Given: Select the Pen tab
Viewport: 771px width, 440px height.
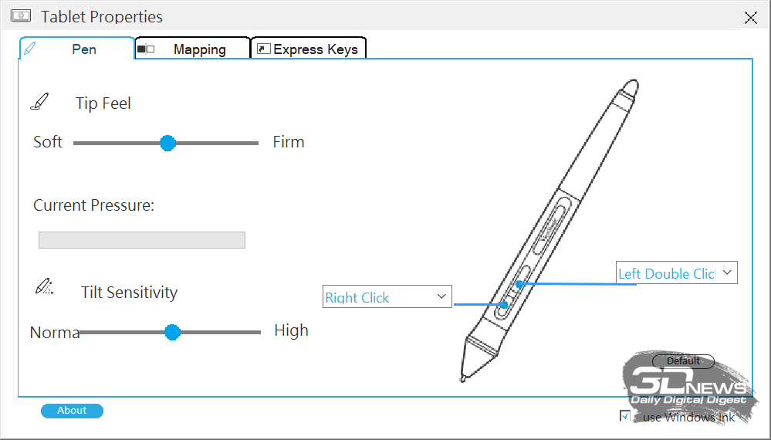Looking at the screenshot, I should coord(76,49).
